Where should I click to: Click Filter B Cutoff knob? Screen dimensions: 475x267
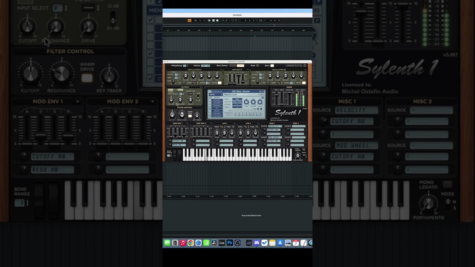[171, 99]
